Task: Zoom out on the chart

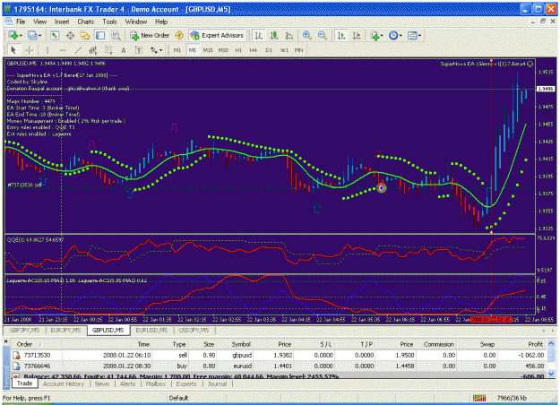Action: coord(323,35)
